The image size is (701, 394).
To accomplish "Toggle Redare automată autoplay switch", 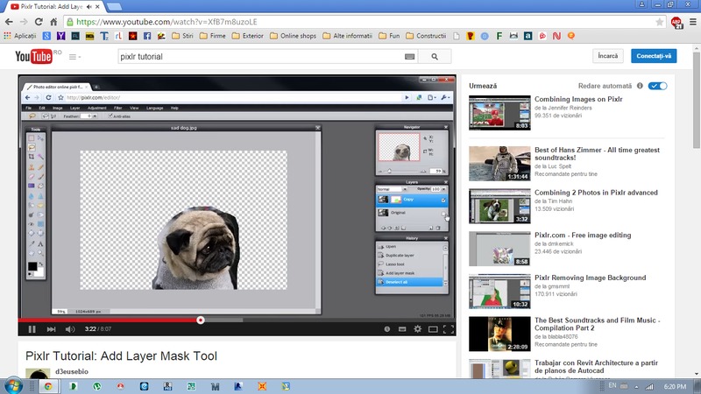I will 658,86.
